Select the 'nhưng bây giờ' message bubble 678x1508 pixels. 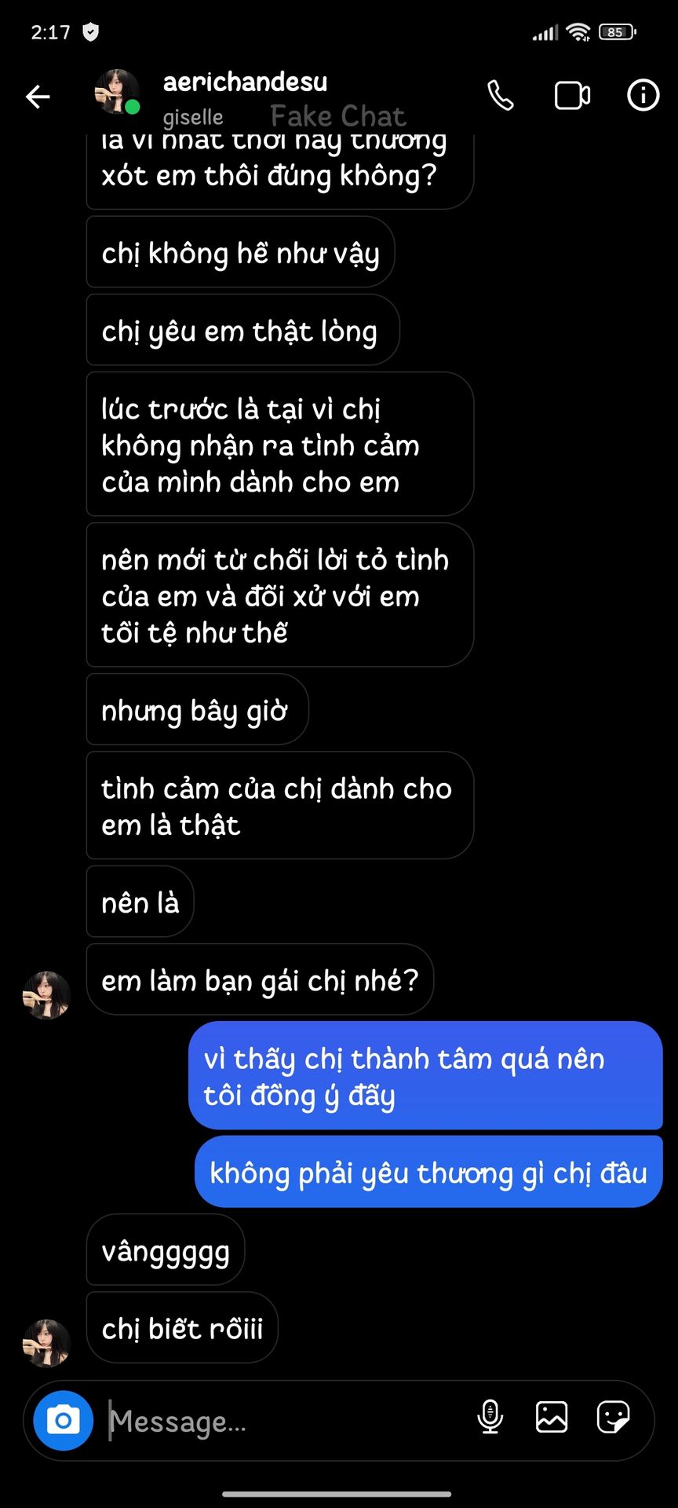(x=197, y=709)
